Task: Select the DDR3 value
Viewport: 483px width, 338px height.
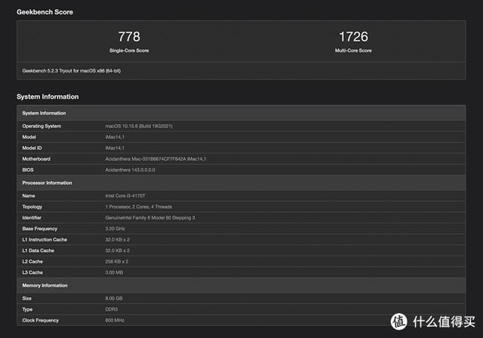Action: coord(112,309)
